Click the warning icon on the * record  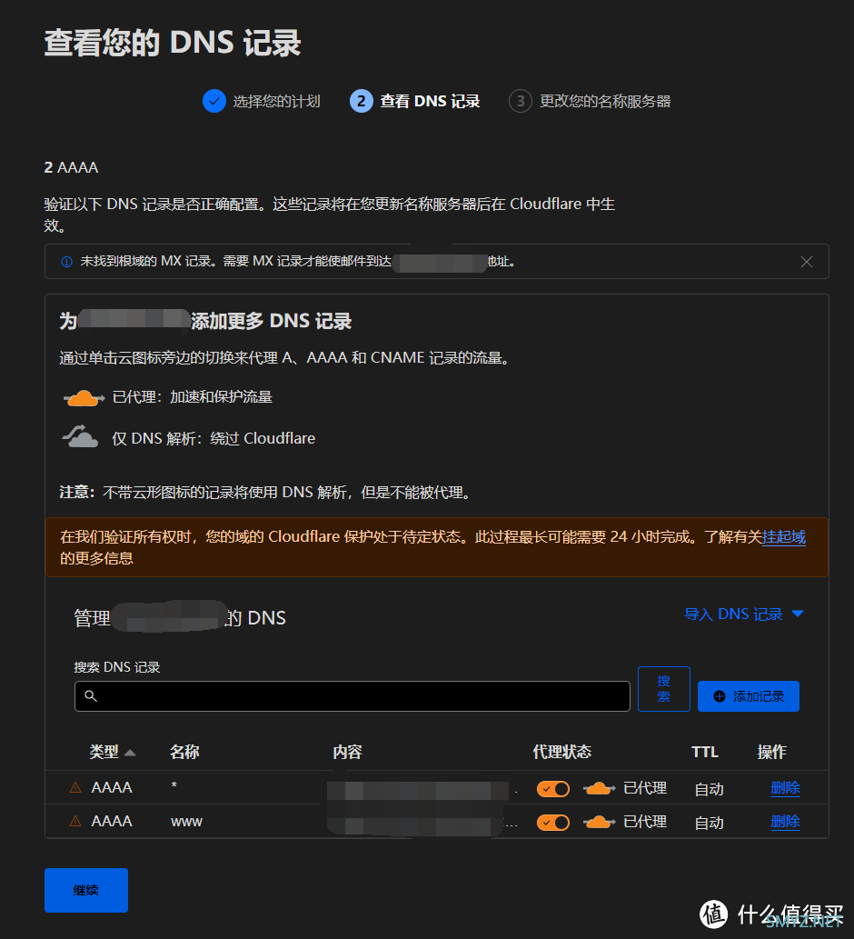click(x=75, y=787)
